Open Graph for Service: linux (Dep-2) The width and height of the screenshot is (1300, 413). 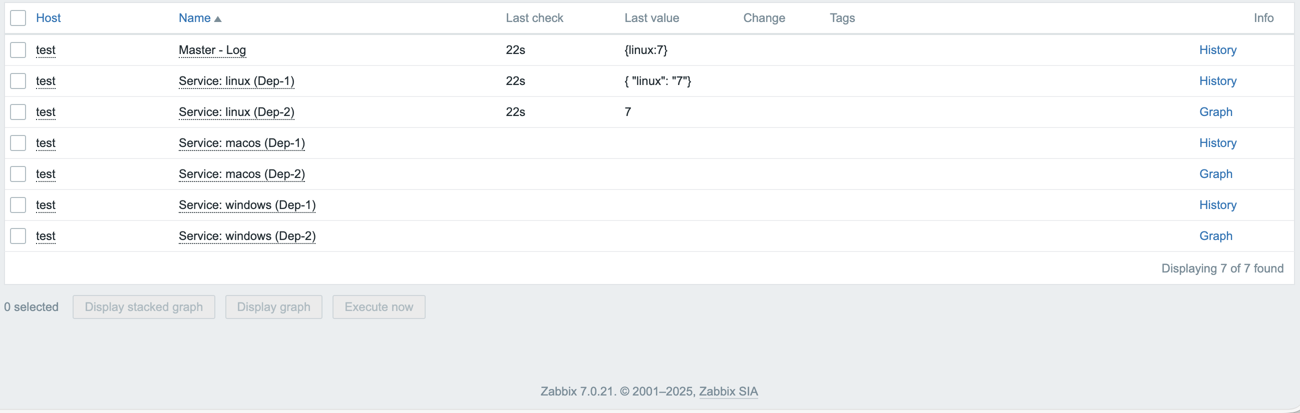click(x=1215, y=112)
